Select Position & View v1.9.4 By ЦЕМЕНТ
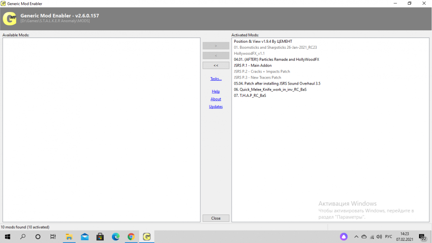432x243 pixels. (x=263, y=41)
